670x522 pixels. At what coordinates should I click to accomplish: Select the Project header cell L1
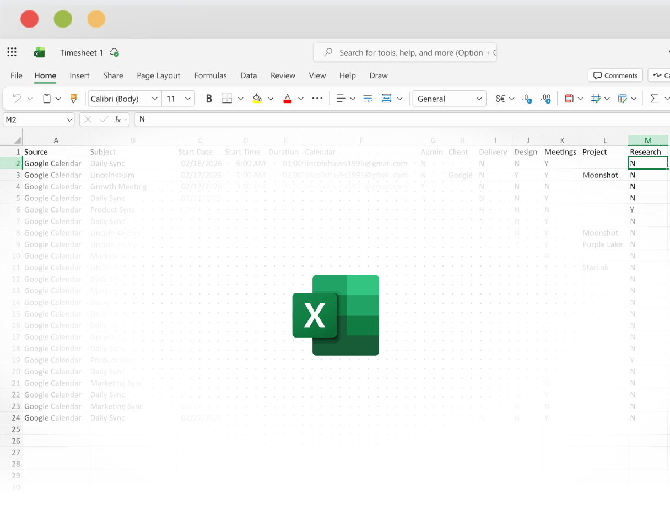(605, 151)
